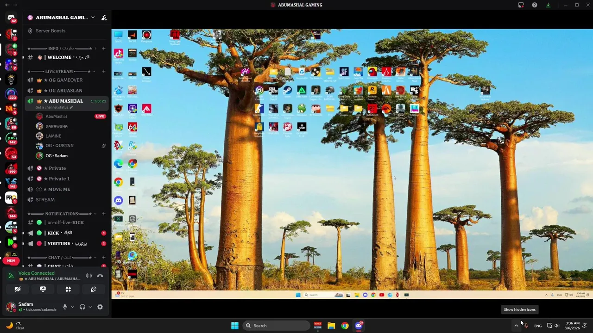Open Voice Connected connection details

tap(36, 273)
